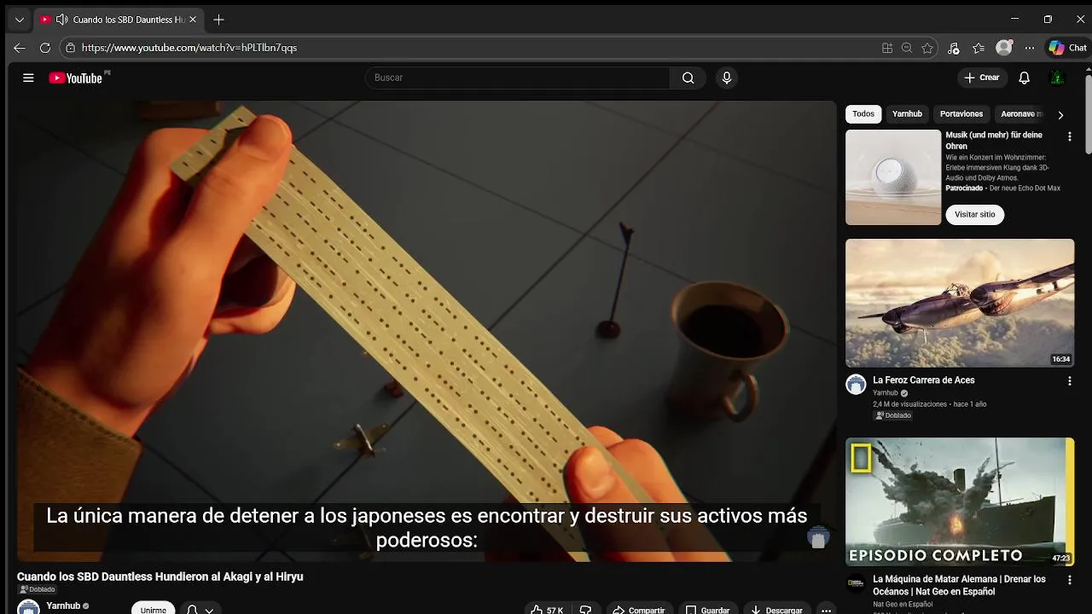View site information lock icon
Screen dimensions: 1092x614
click(70, 48)
